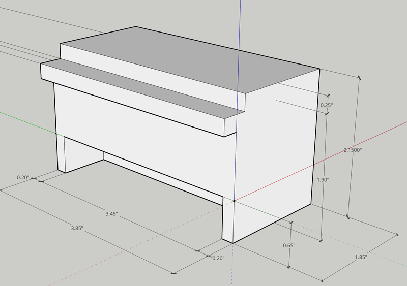This screenshot has width=407, height=286.
Task: Click the vertical riser face above the ledge
Action: click(153, 75)
